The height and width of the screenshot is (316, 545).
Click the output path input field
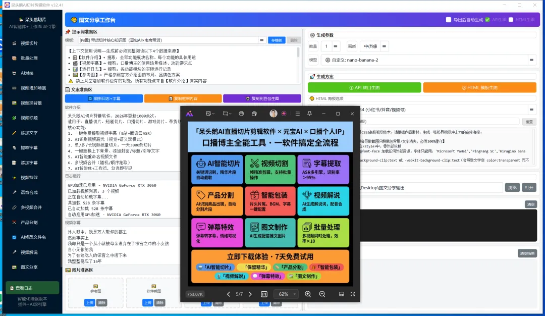point(431,188)
